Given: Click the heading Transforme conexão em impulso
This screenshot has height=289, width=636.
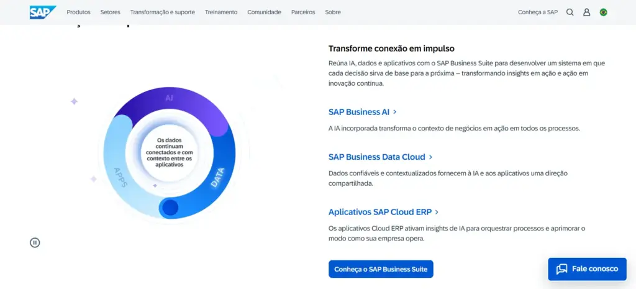Looking at the screenshot, I should (x=391, y=48).
